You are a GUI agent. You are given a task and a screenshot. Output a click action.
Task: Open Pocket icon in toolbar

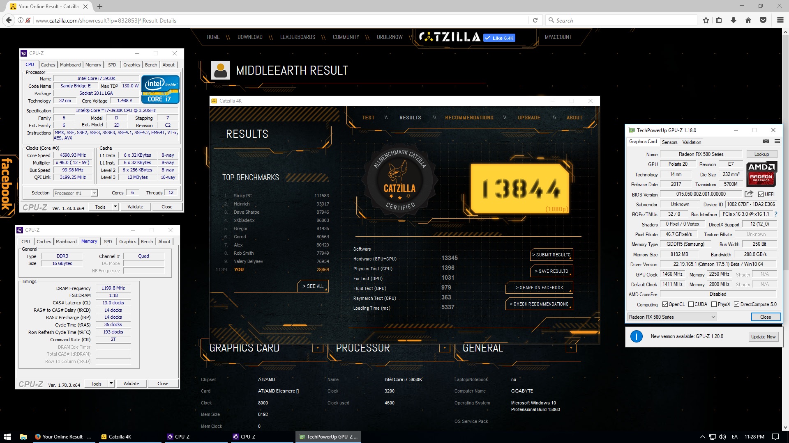[763, 20]
